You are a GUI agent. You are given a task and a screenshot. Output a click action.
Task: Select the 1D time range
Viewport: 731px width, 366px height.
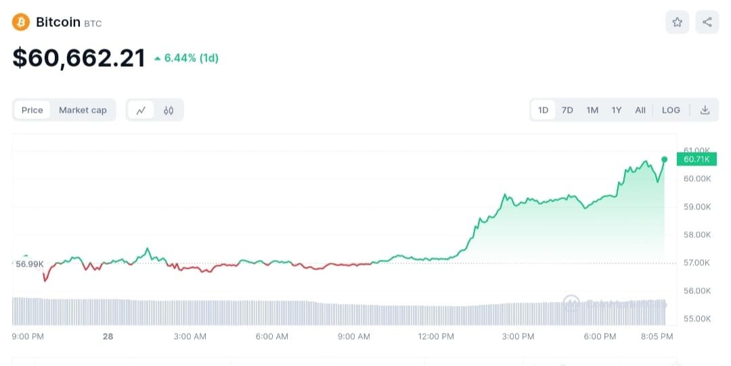(x=543, y=110)
